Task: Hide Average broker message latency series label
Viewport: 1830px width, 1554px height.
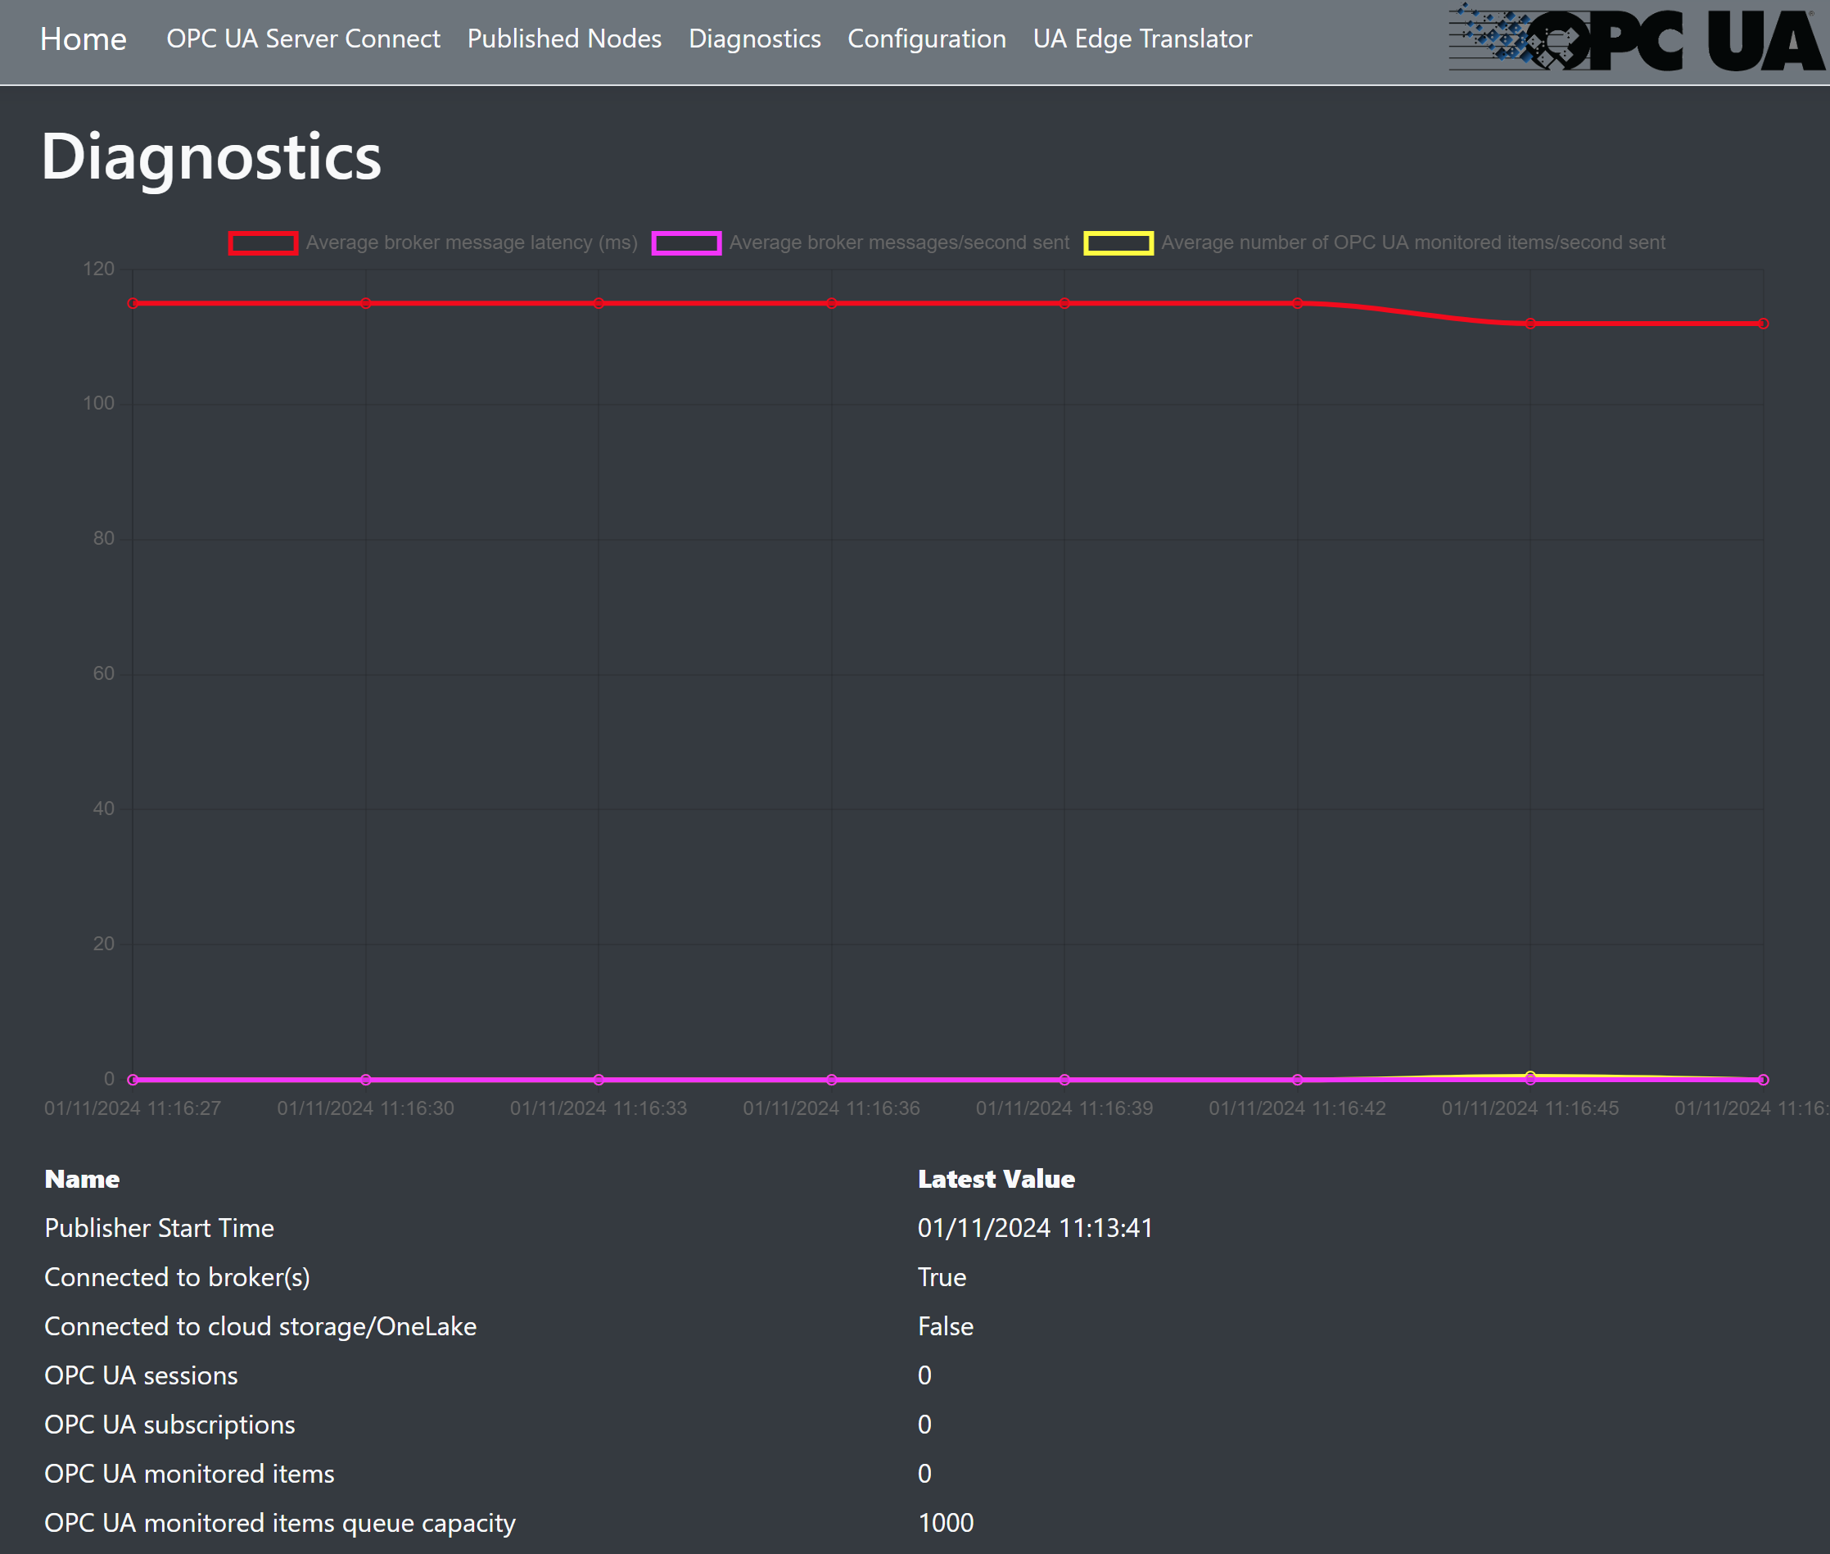Action: [x=471, y=243]
